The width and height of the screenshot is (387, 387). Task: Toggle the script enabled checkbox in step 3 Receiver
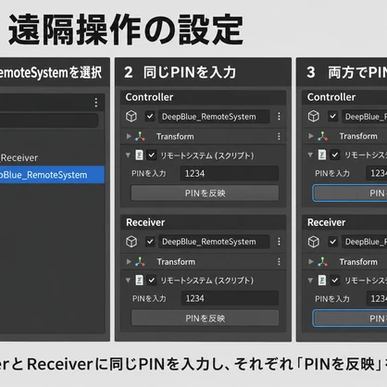click(x=335, y=281)
